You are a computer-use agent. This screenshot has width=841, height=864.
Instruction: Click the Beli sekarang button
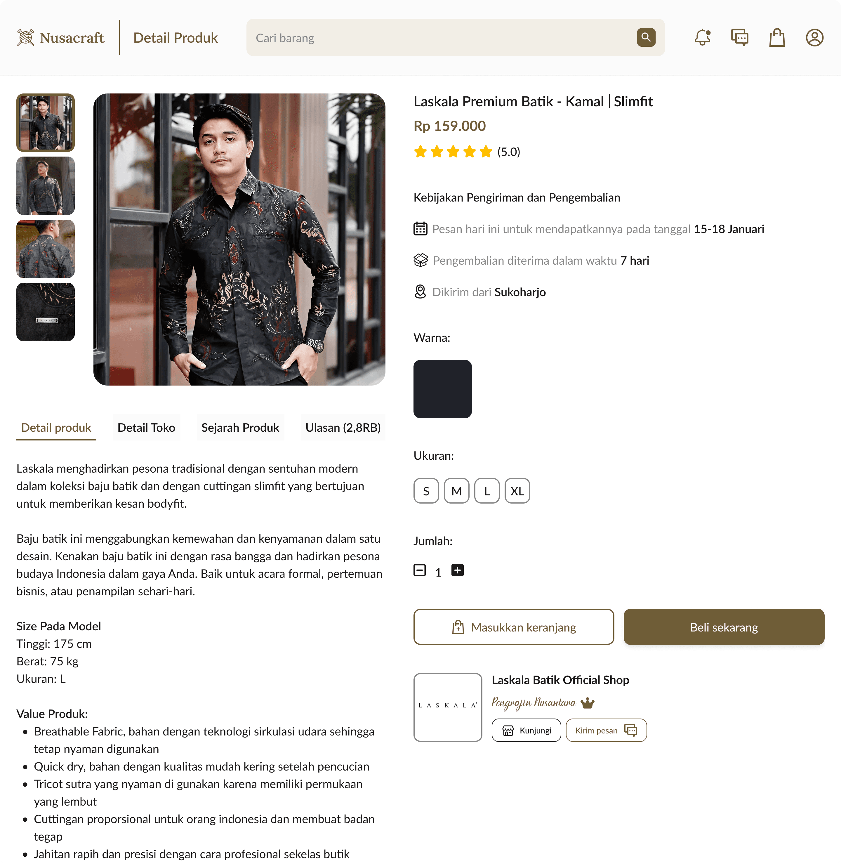click(x=724, y=627)
